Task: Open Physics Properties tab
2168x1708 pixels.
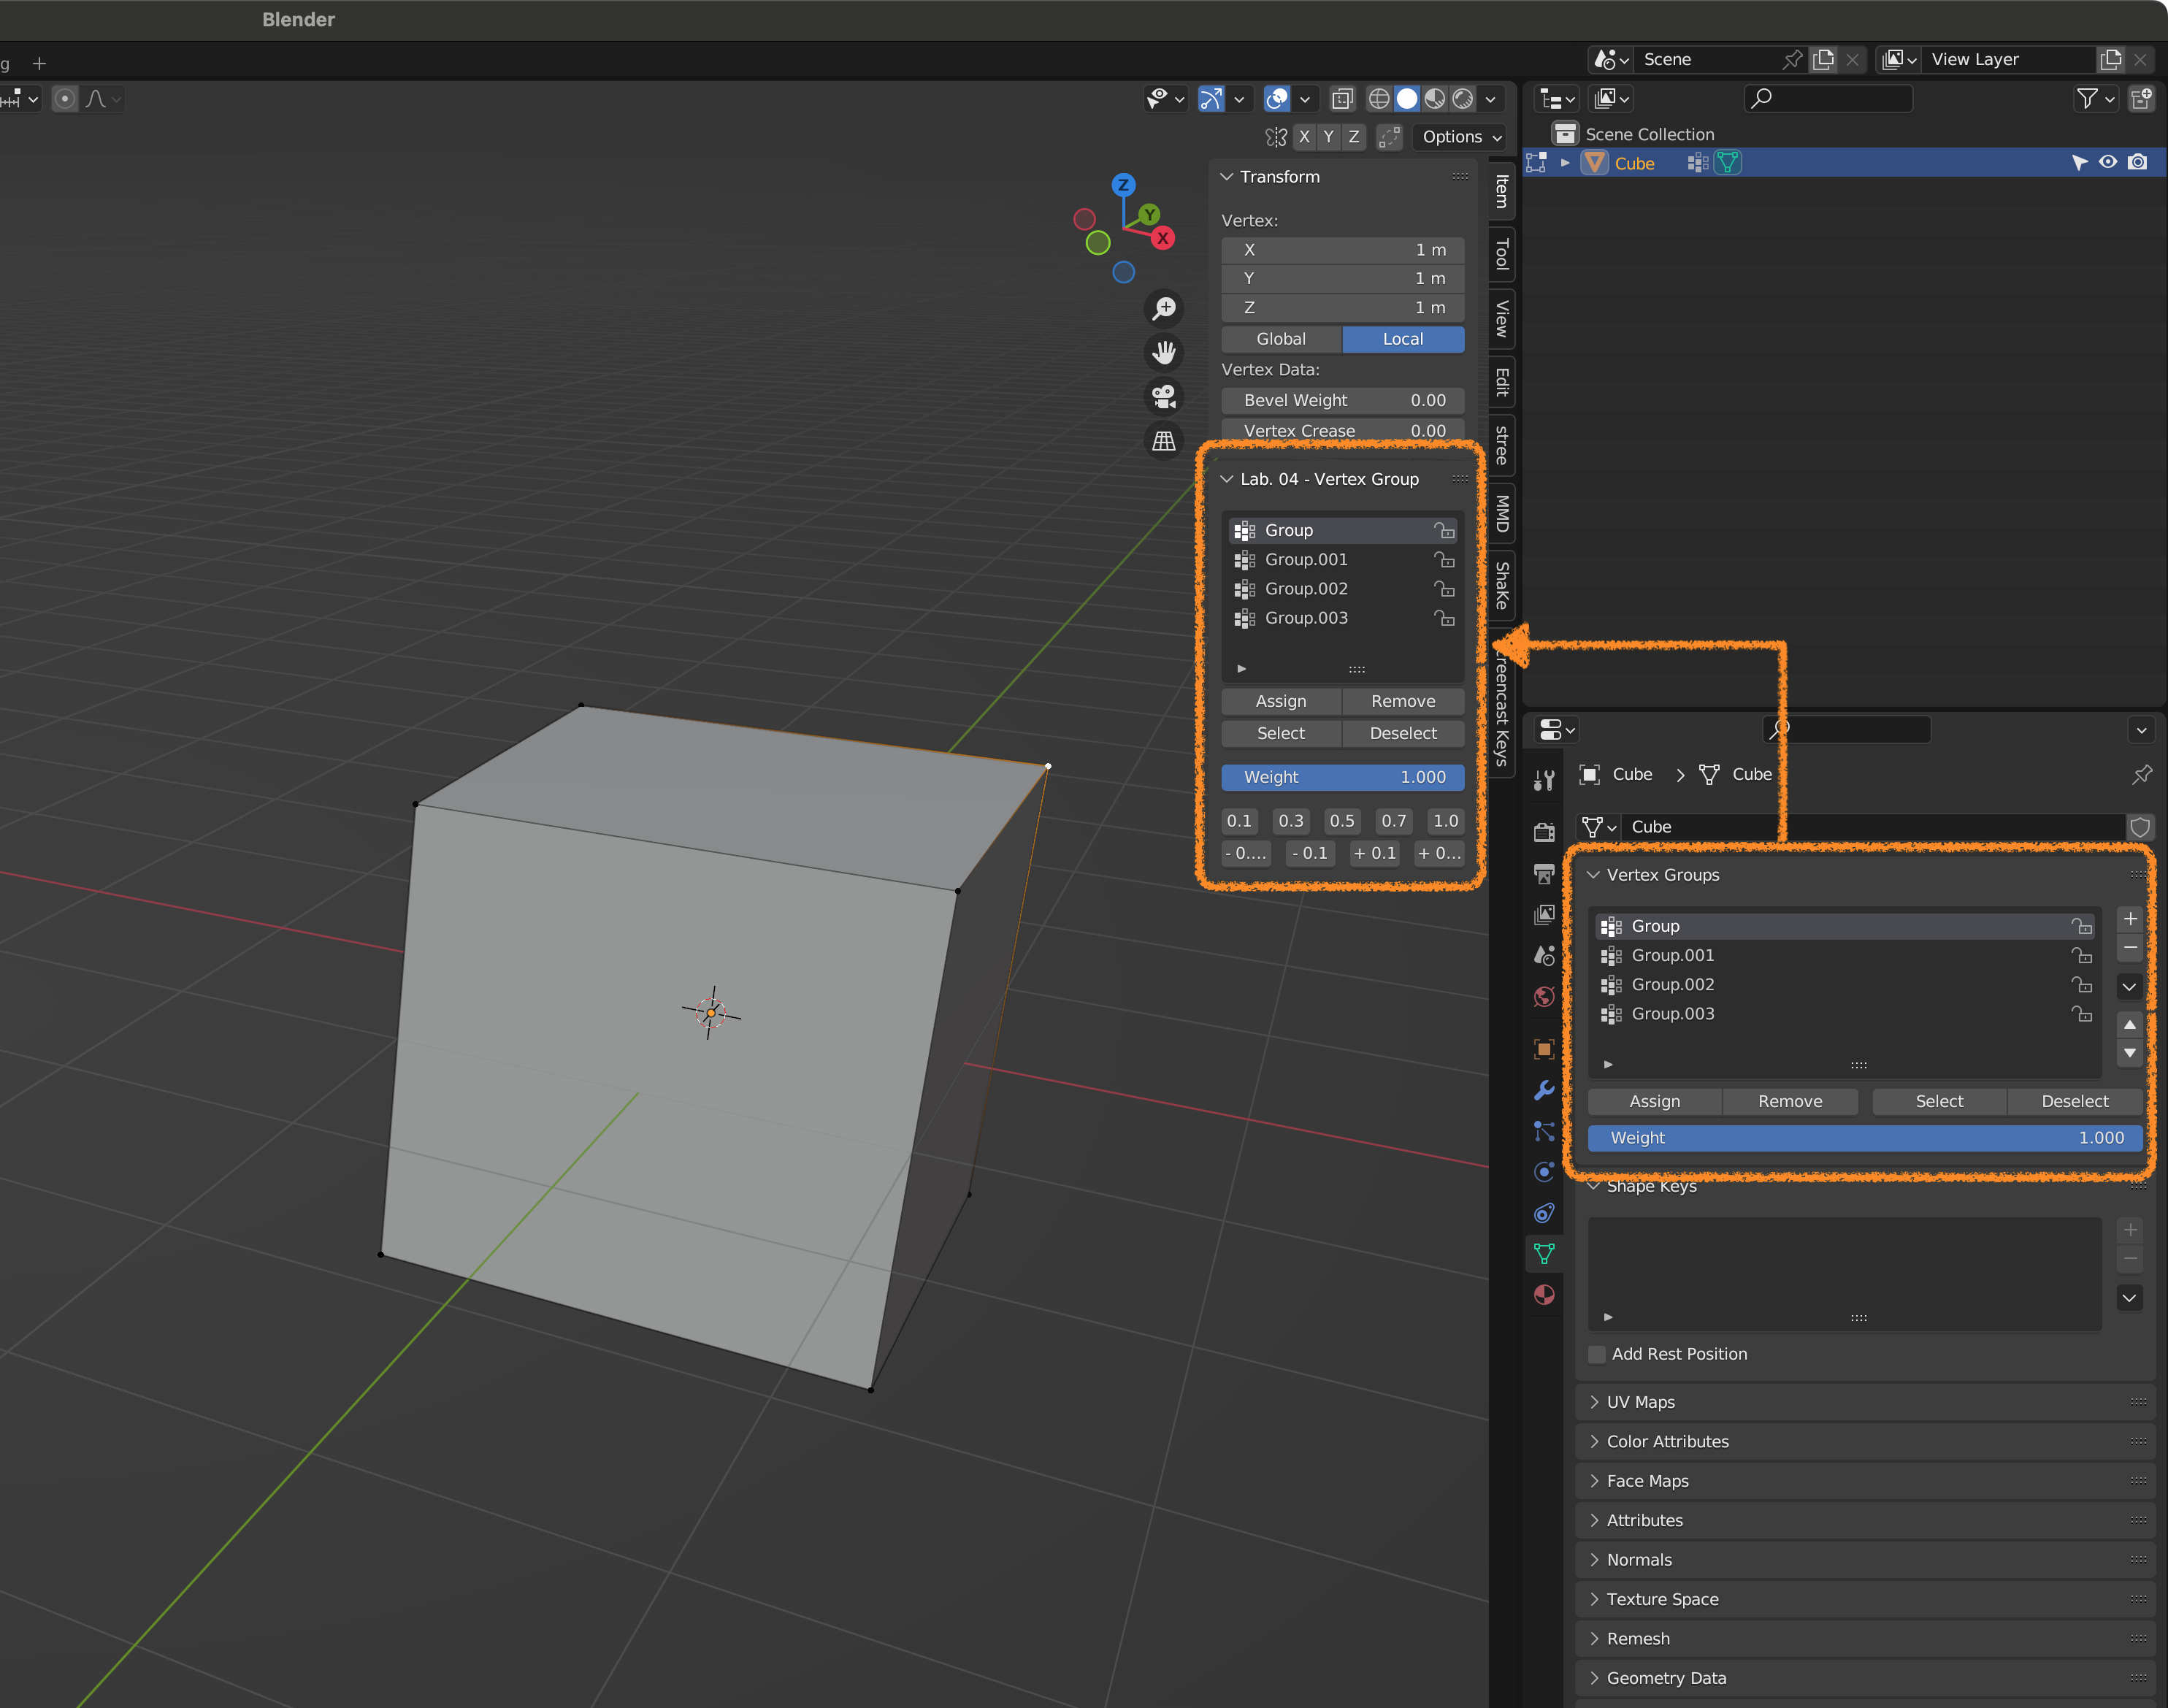Action: click(1544, 1172)
